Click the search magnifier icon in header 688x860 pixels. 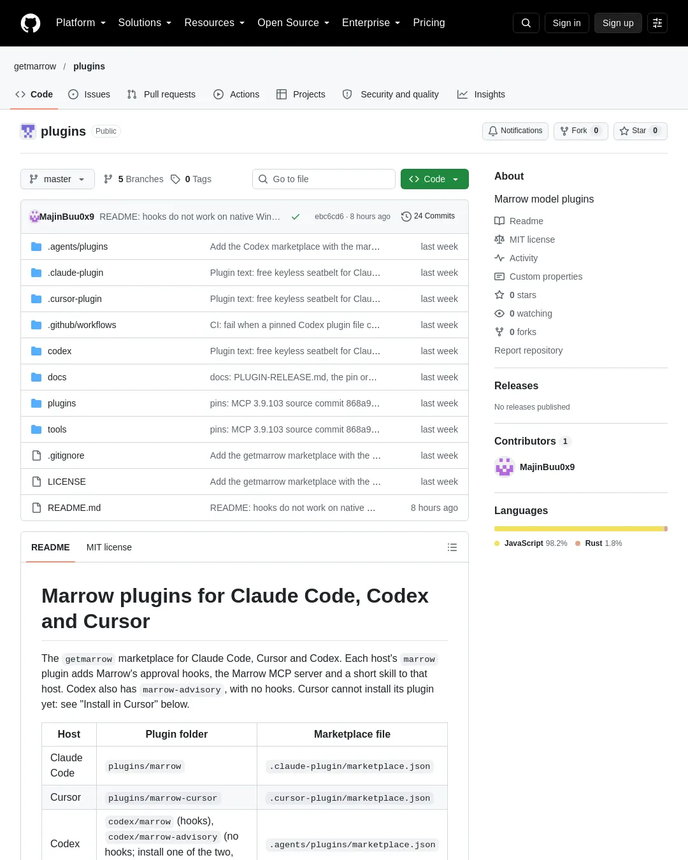(x=526, y=23)
